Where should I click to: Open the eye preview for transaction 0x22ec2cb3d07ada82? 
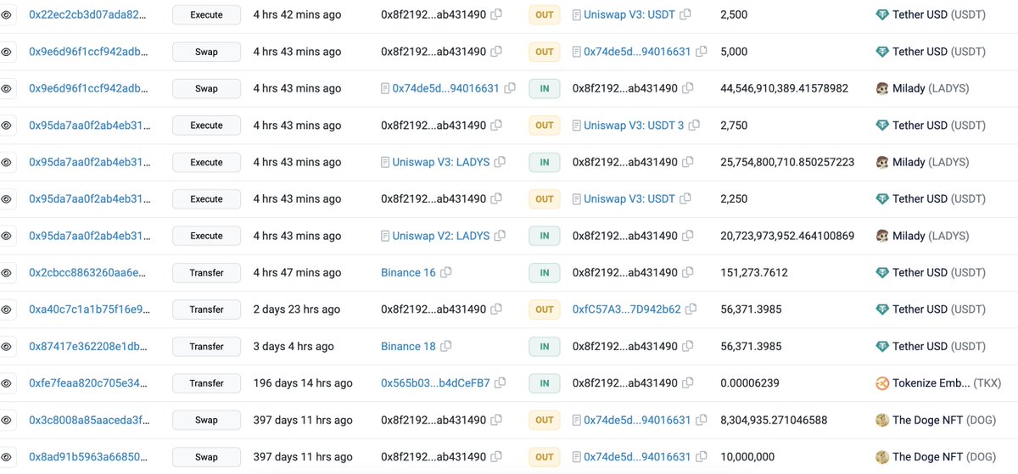6,14
